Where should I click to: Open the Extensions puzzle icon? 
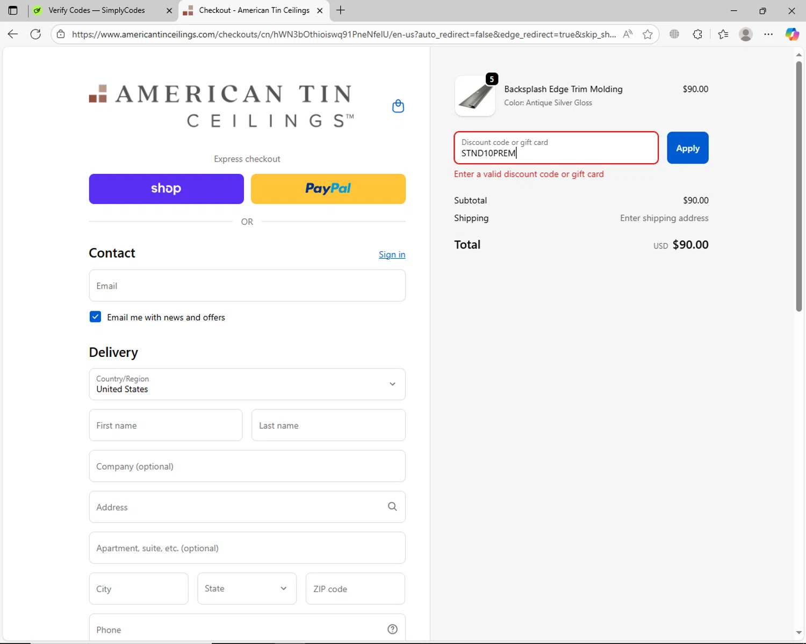pyautogui.click(x=697, y=34)
